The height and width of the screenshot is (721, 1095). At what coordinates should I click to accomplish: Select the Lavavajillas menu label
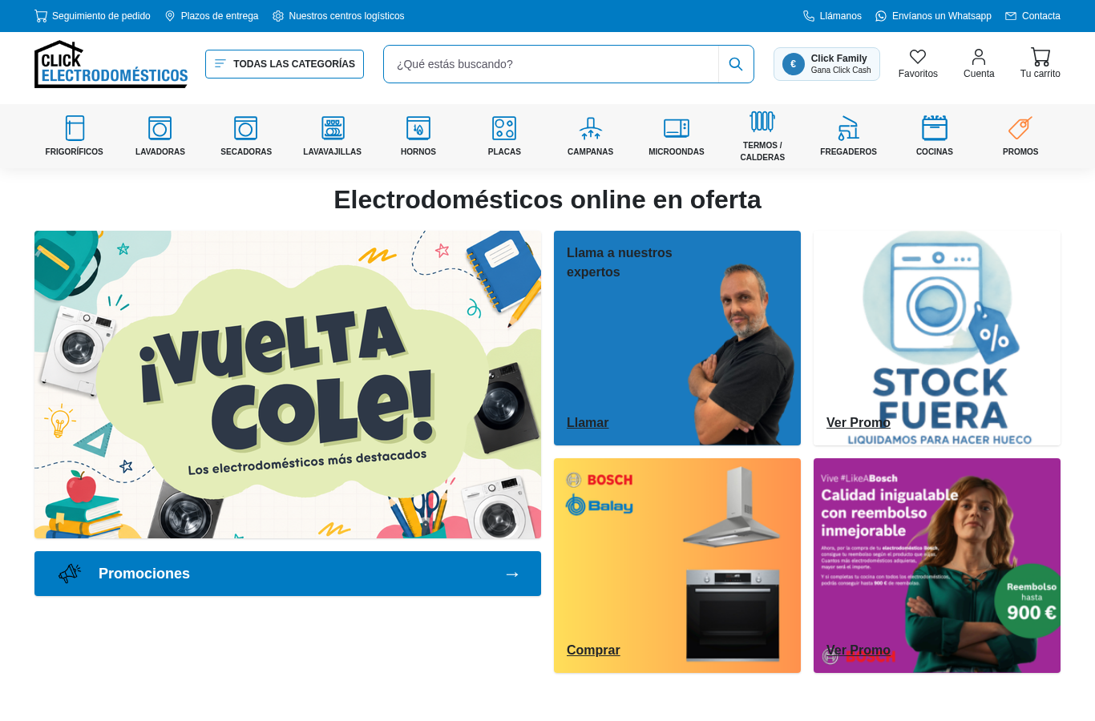(333, 151)
